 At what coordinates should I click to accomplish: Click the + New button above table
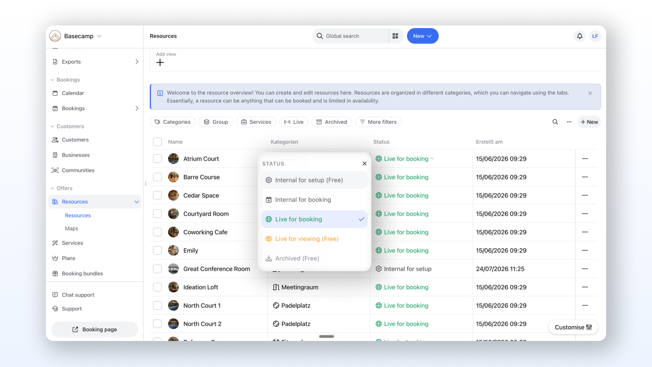pos(589,122)
